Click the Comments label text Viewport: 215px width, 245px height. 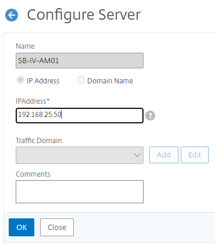click(33, 174)
